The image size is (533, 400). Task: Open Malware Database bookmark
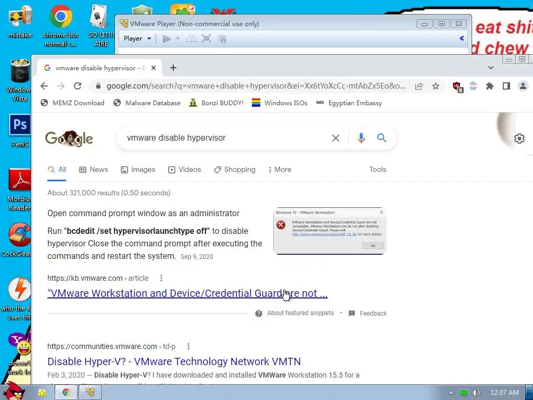147,103
